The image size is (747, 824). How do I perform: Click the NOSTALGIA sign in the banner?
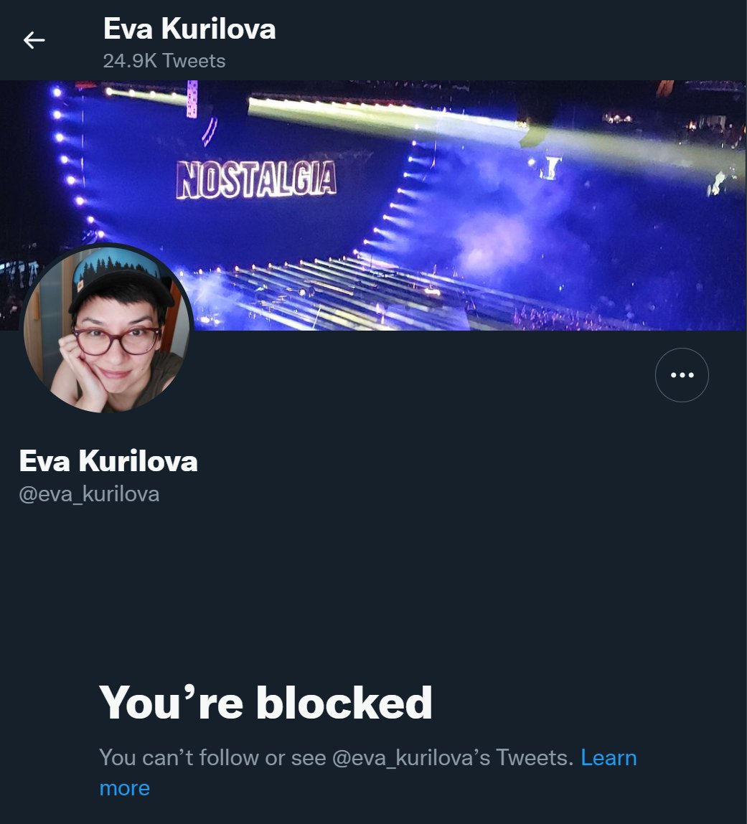[256, 180]
